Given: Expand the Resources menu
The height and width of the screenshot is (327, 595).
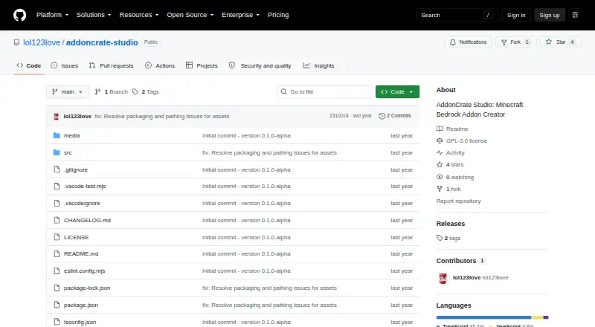Looking at the screenshot, I should (139, 15).
